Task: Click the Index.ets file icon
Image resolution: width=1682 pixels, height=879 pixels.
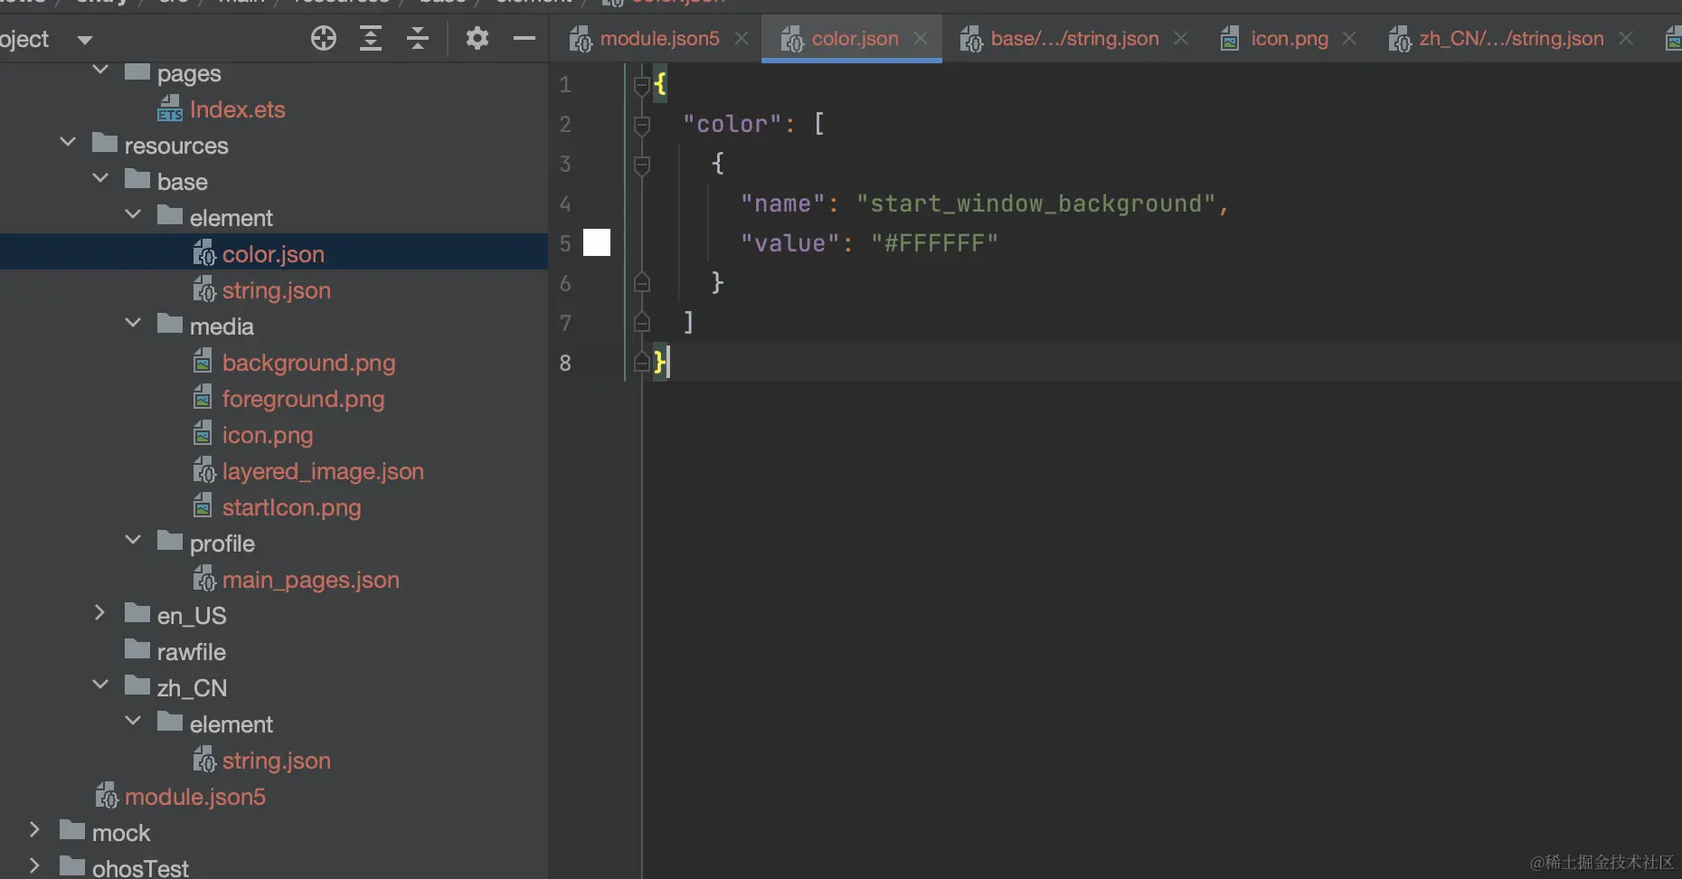Action: 170,109
